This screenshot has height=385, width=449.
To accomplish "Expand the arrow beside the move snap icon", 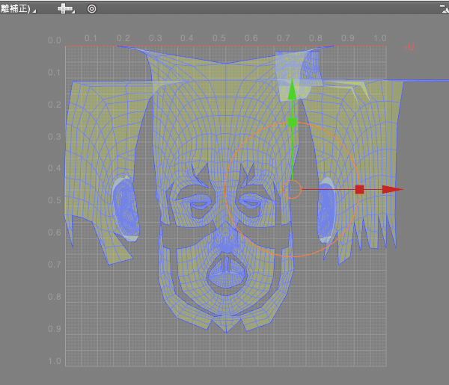I will (74, 11).
